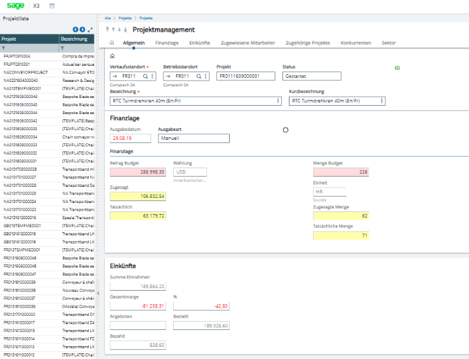Image resolution: width=469 pixels, height=359 pixels.
Task: Sort by Projekt column header
Action: 30,39
